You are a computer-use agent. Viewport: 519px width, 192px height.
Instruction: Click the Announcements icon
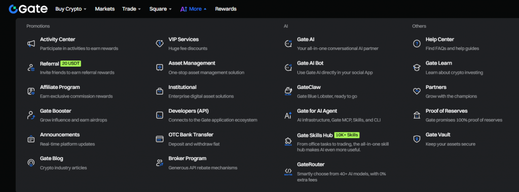(x=31, y=139)
